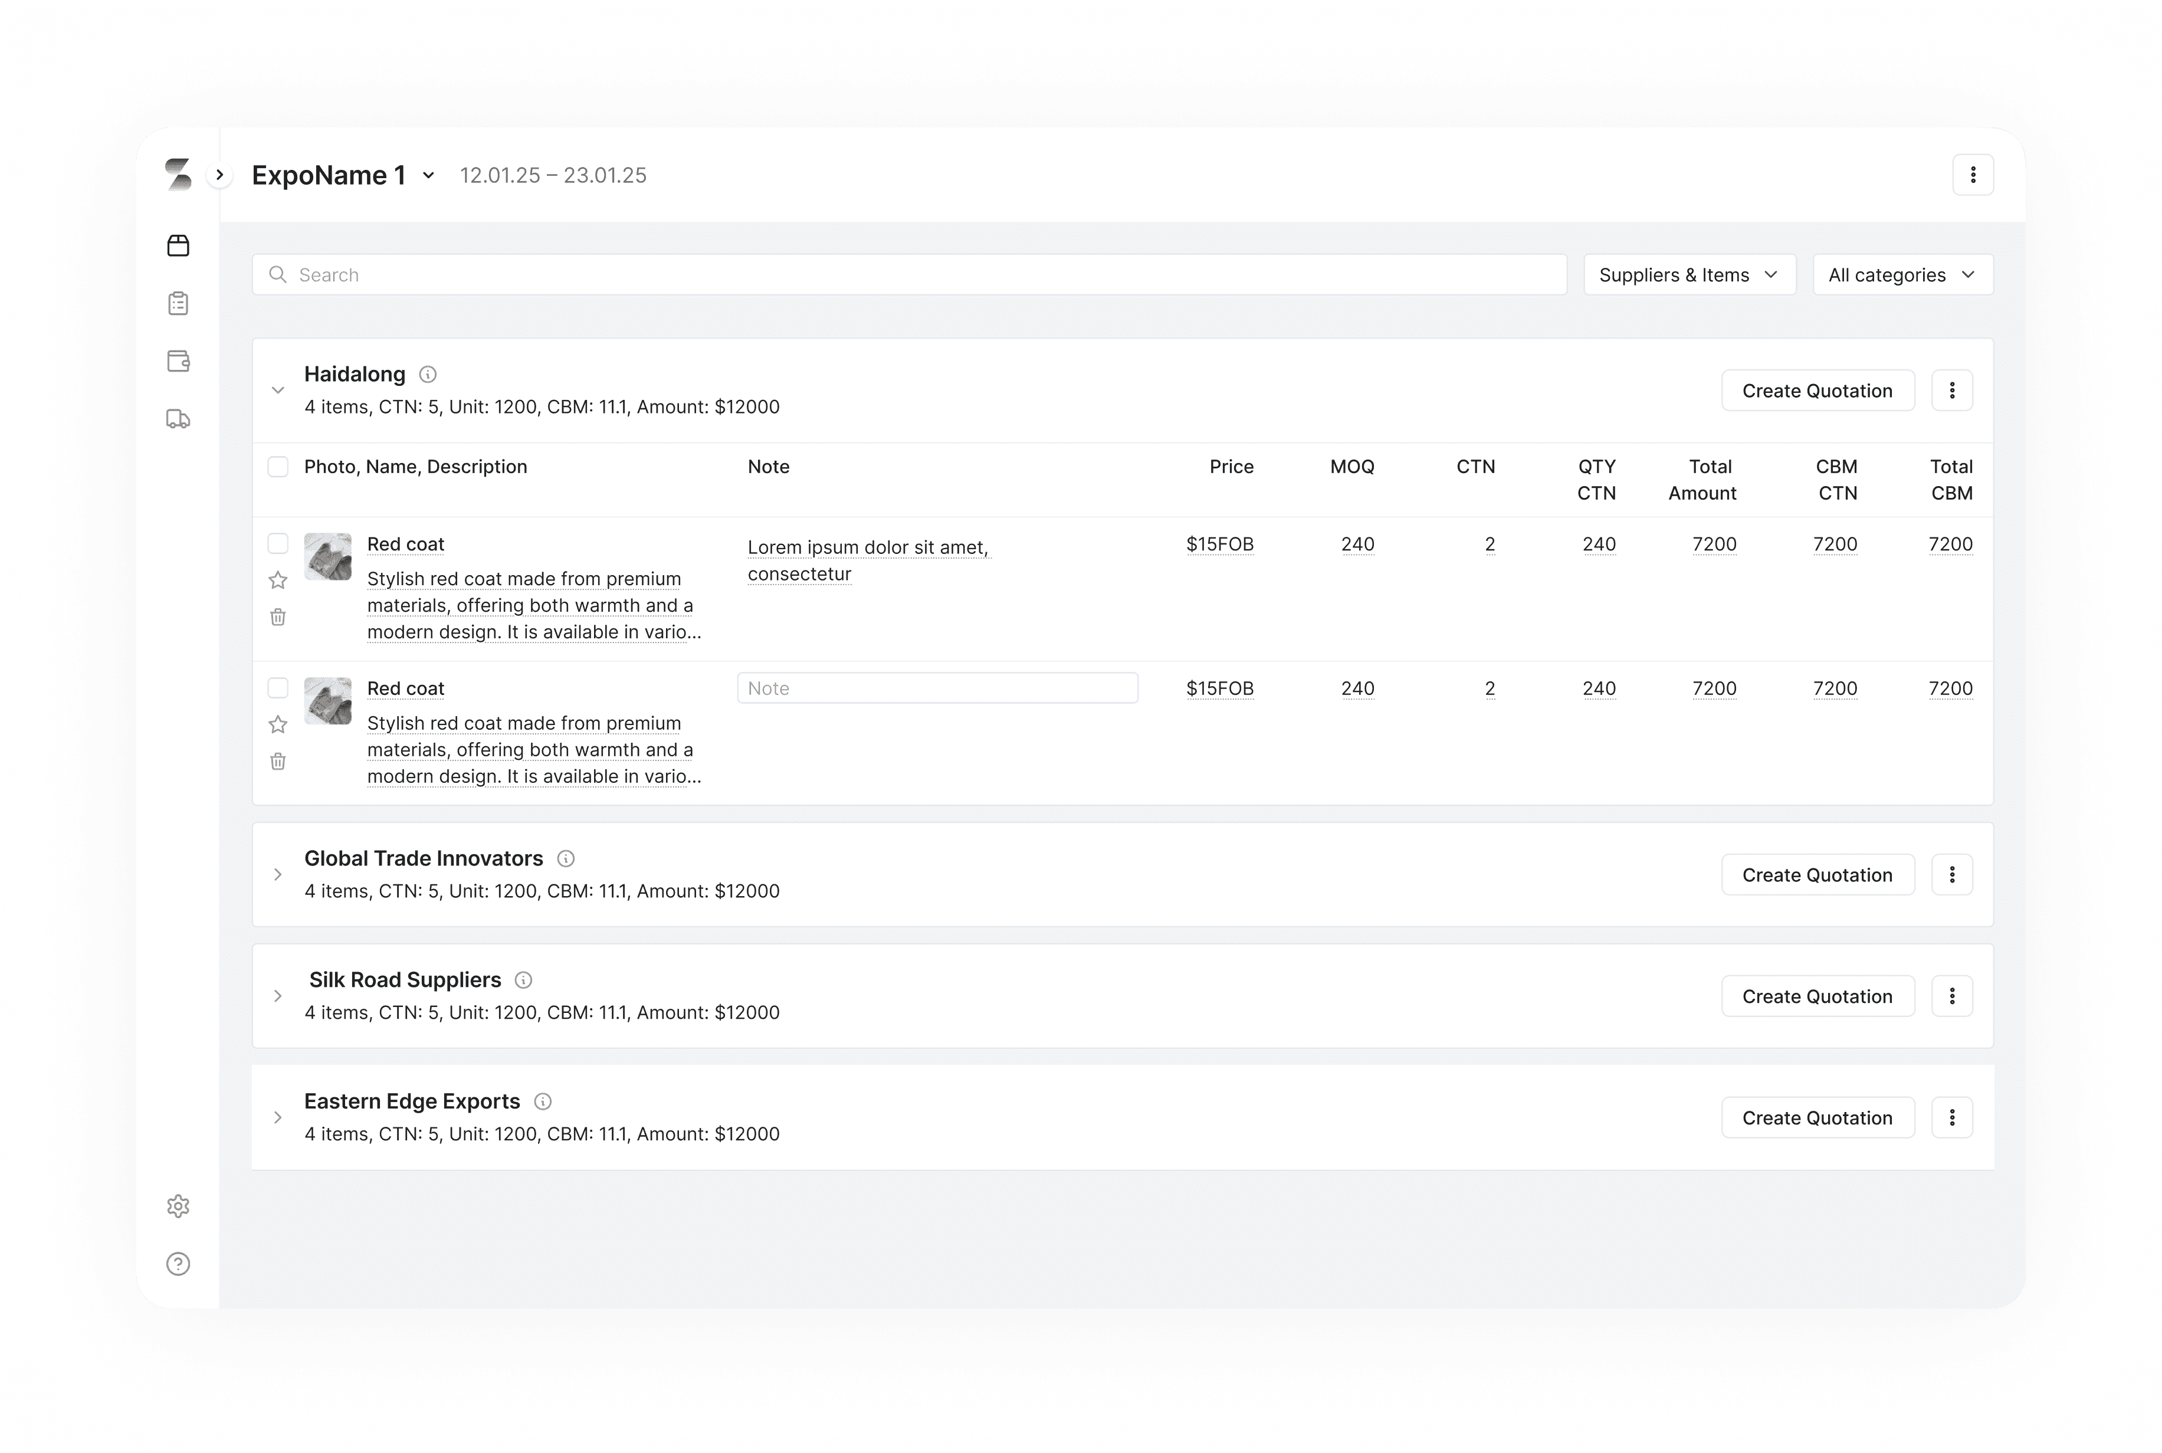Check the first Red coat row checkbox

click(x=278, y=543)
